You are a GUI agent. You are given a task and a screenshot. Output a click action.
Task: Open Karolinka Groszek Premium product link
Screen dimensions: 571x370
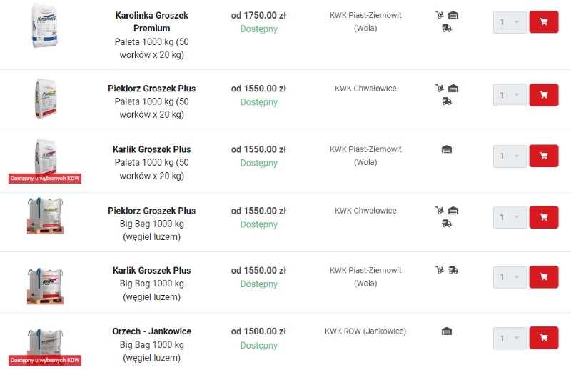pos(151,21)
